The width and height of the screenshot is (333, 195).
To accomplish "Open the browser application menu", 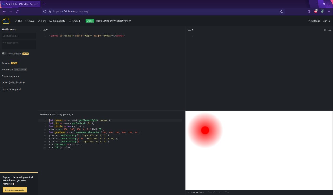I will point(329,11).
